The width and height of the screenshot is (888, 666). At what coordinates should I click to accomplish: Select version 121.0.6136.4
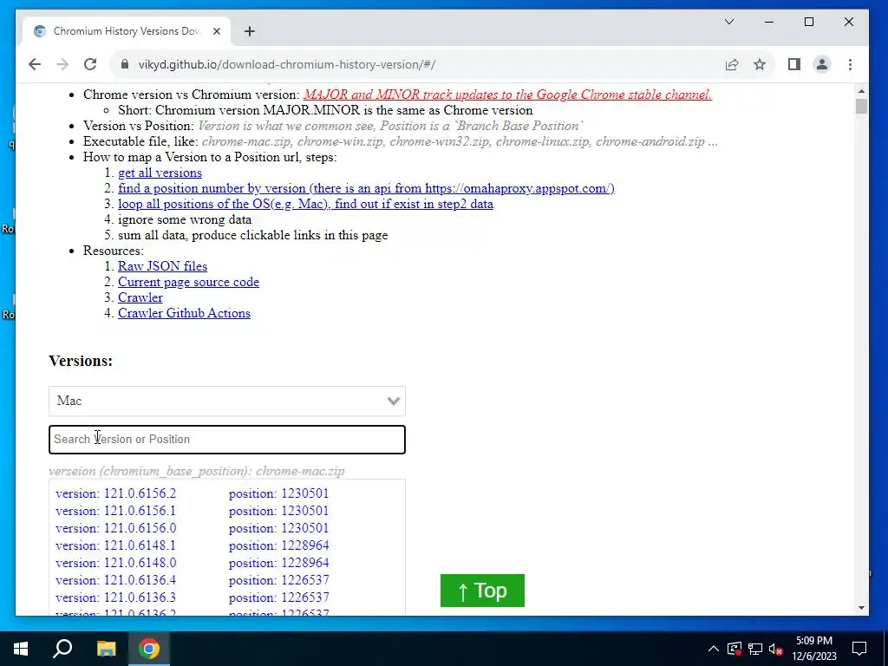coord(115,580)
